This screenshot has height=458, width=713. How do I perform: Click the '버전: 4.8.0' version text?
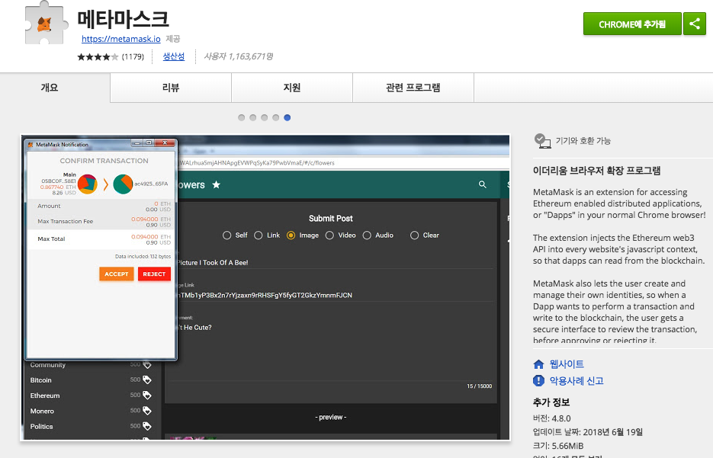tap(551, 418)
